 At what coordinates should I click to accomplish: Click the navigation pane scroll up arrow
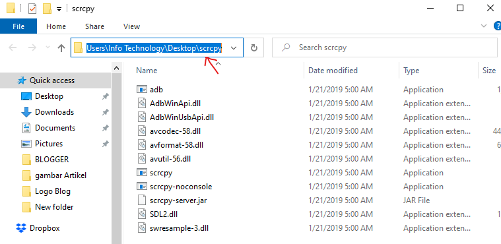(117, 68)
